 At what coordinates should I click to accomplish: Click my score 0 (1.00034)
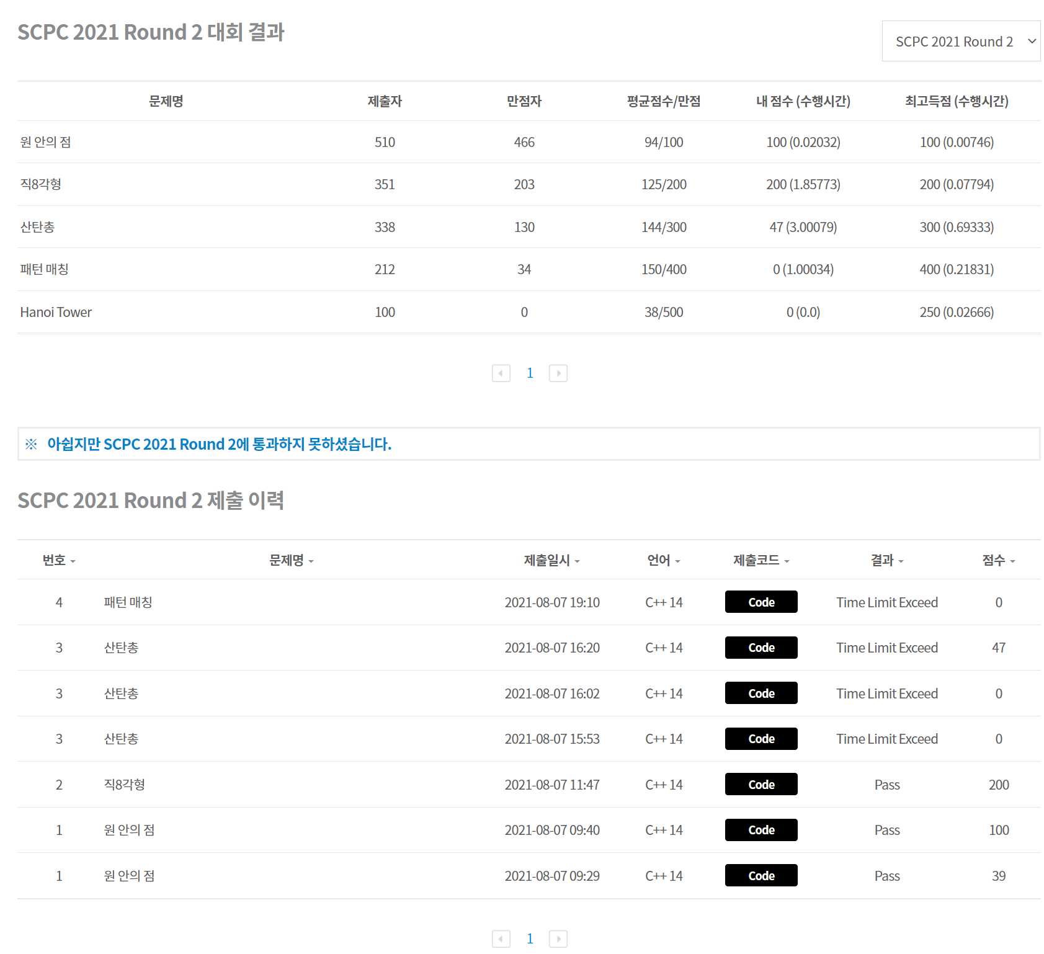point(803,269)
